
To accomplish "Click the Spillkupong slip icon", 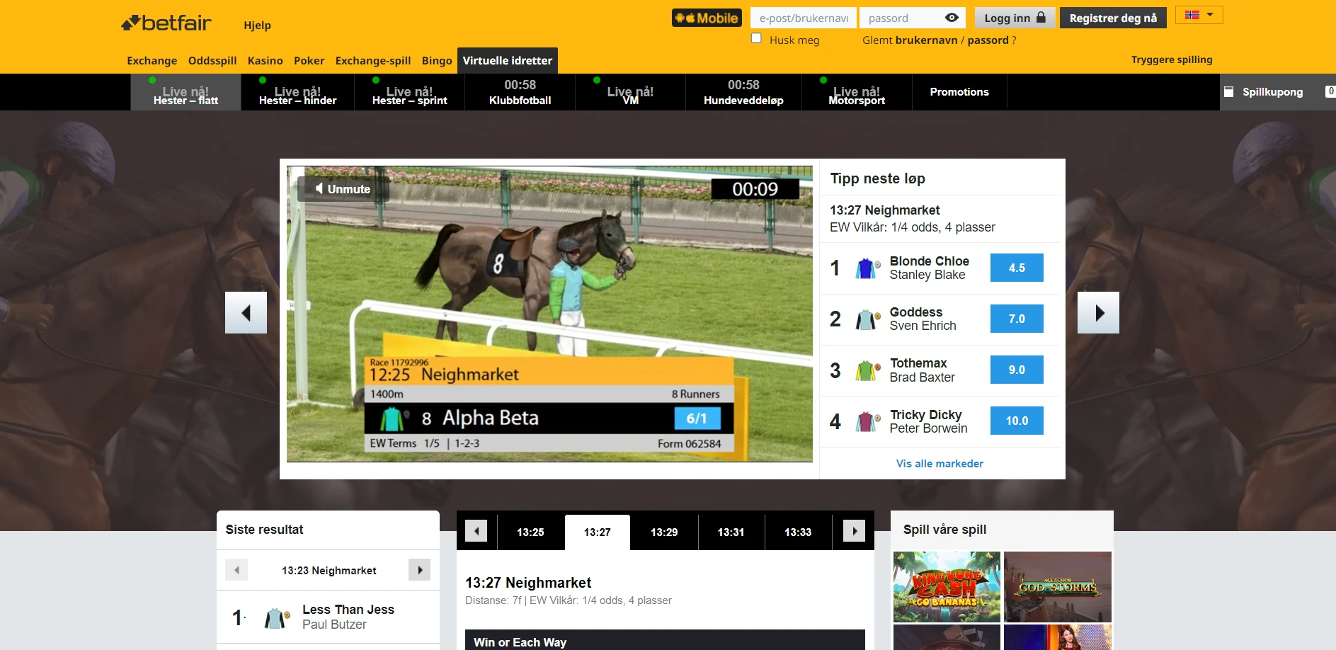I will coord(1229,92).
